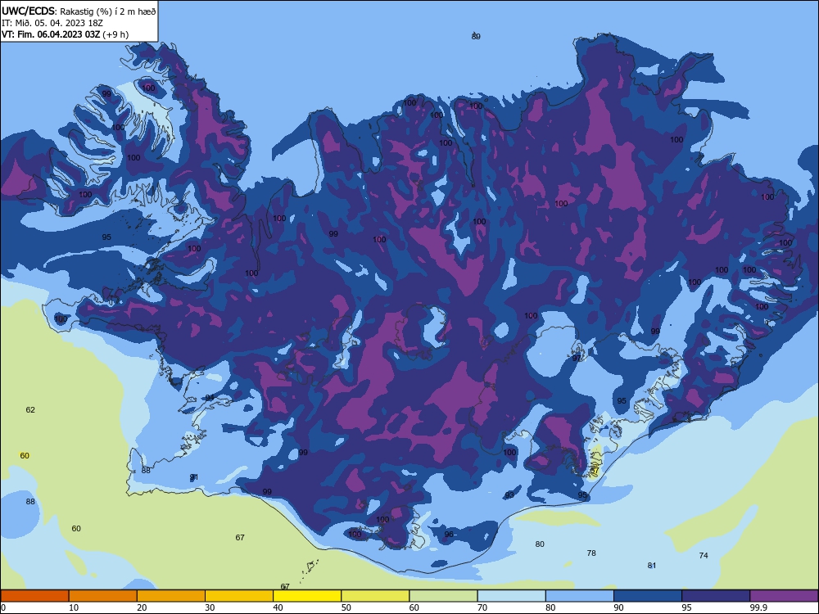Image resolution: width=819 pixels, height=614 pixels.
Task: Choose the bright yellow 40–50 legend swatch
Action: (x=307, y=596)
